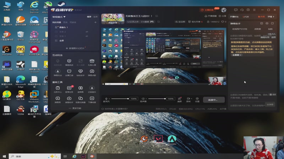Select the 摄像头 1 source row
The width and height of the screenshot is (284, 159).
(x=75, y=27)
